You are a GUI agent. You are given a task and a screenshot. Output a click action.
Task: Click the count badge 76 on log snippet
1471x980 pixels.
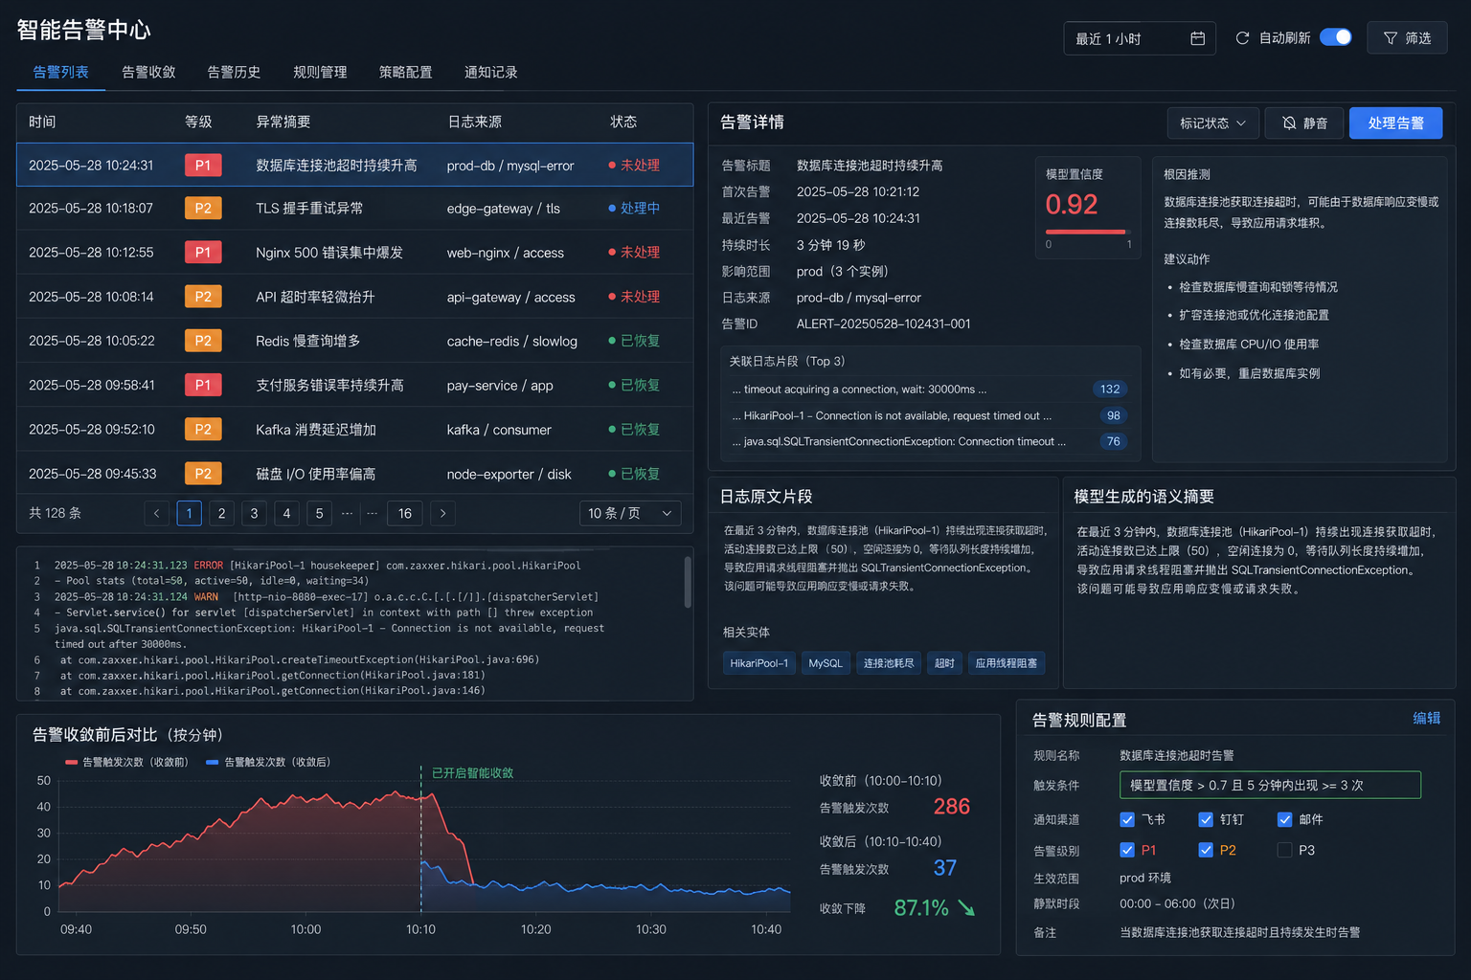tap(1113, 442)
